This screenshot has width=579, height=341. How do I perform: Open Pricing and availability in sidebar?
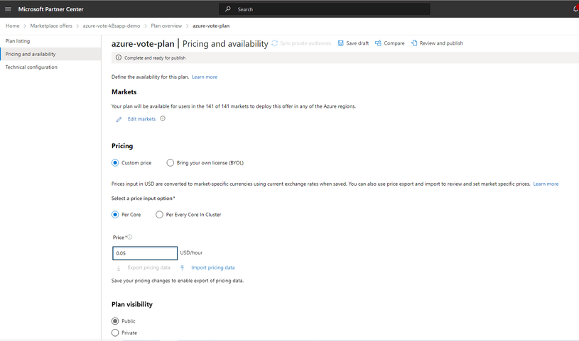click(x=50, y=54)
